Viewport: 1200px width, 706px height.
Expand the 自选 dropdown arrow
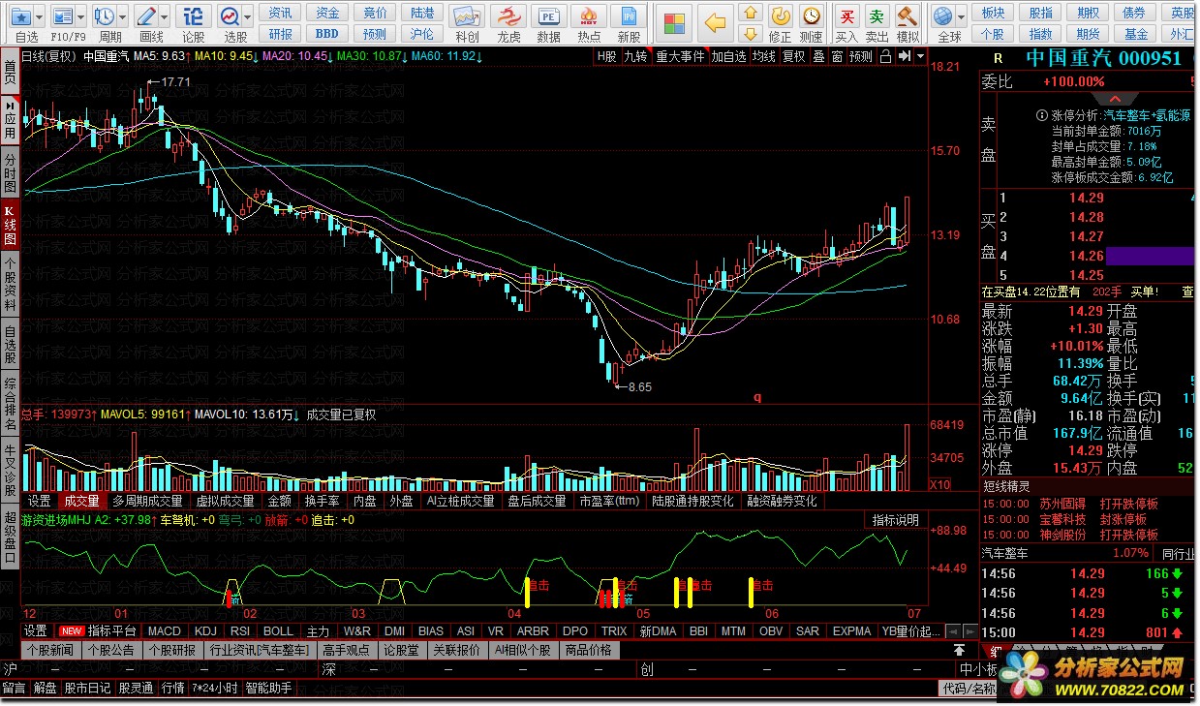(x=39, y=15)
